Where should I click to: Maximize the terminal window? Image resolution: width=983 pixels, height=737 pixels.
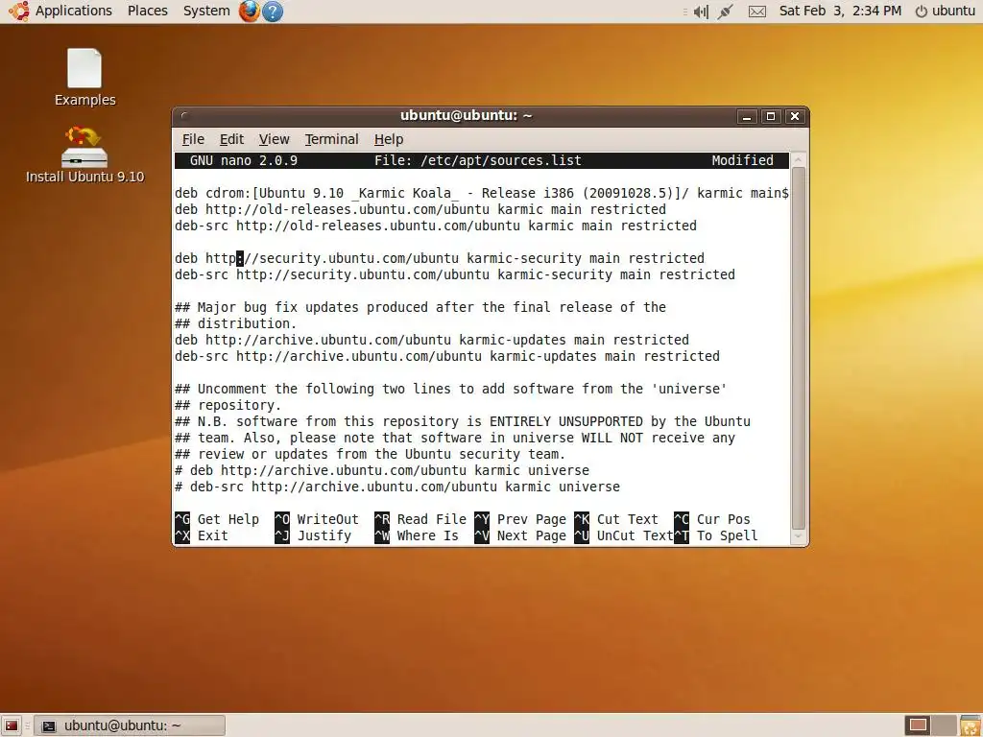[771, 116]
